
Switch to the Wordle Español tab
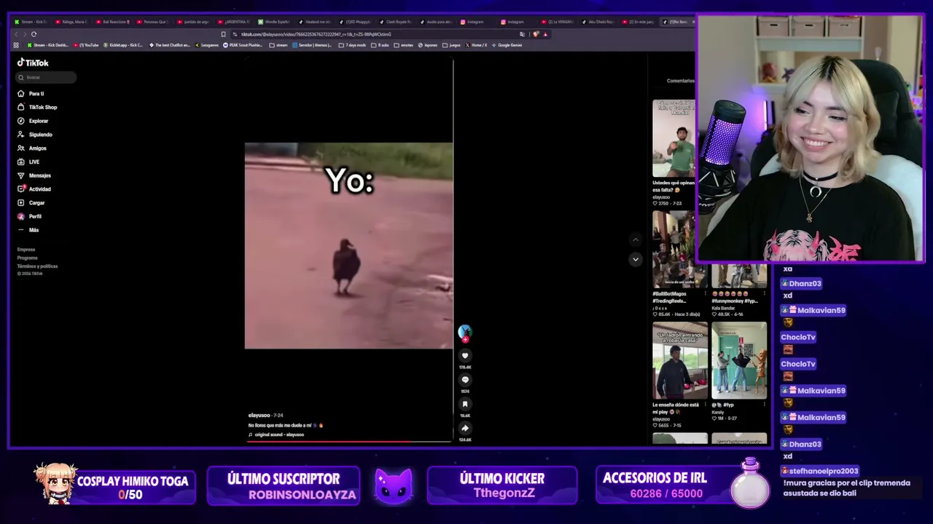(274, 22)
